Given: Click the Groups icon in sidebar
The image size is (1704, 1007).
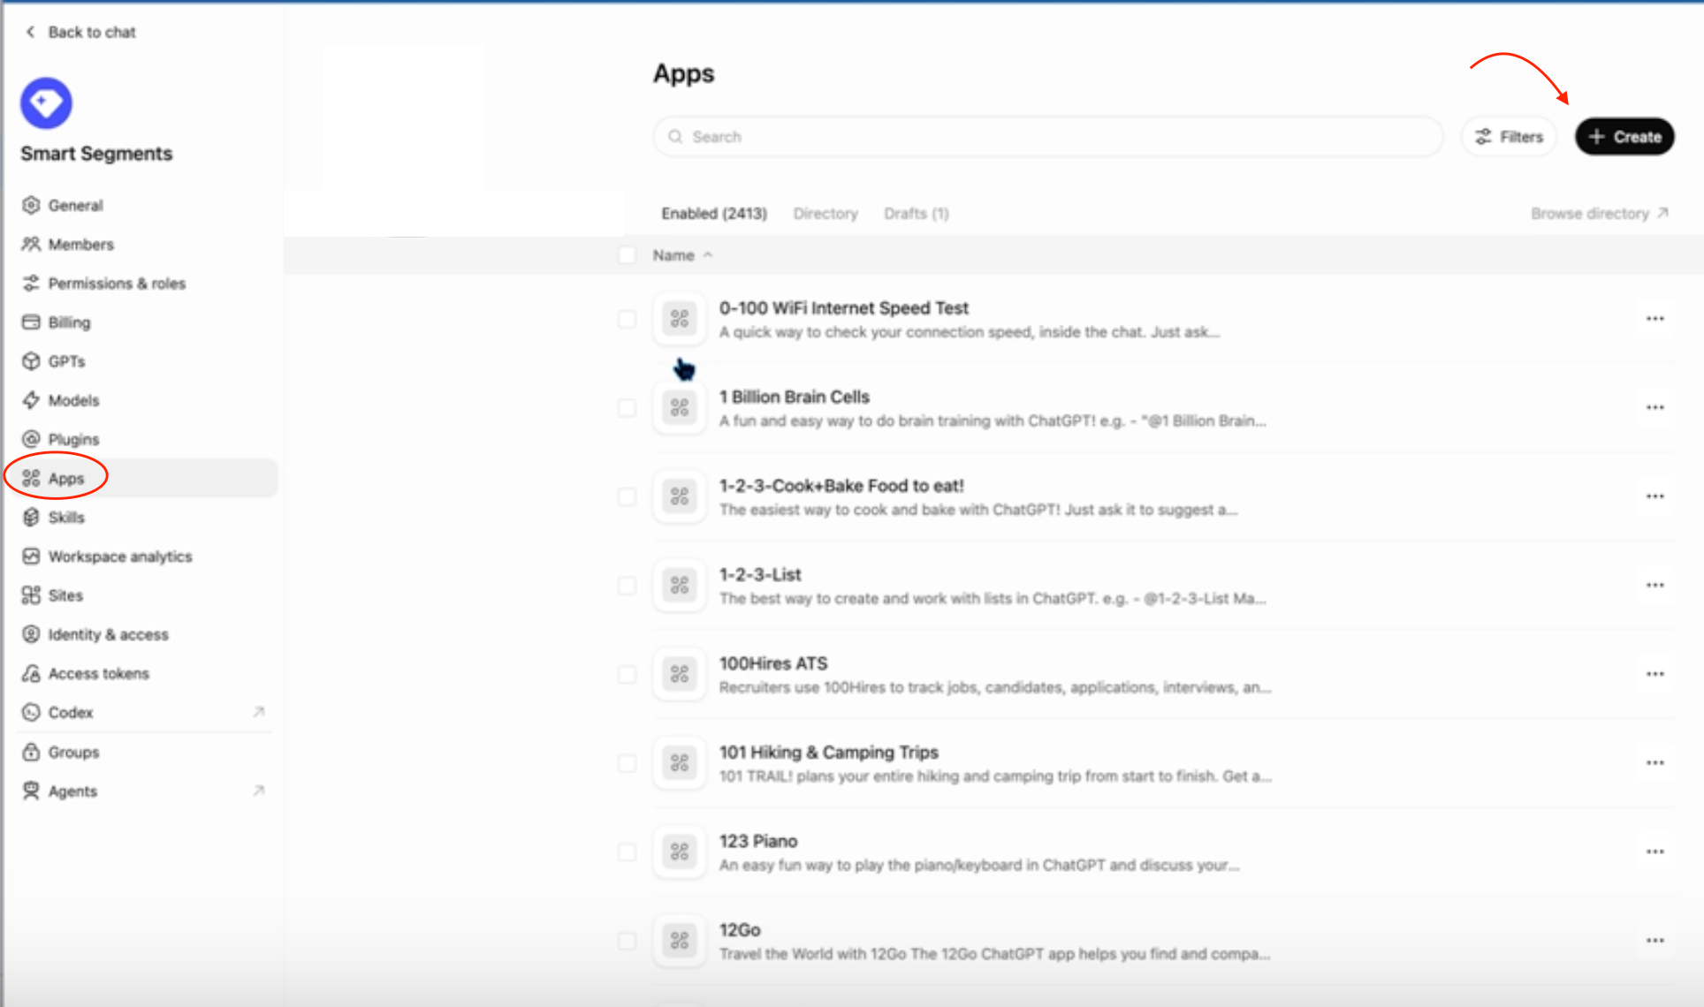Looking at the screenshot, I should click(x=31, y=752).
